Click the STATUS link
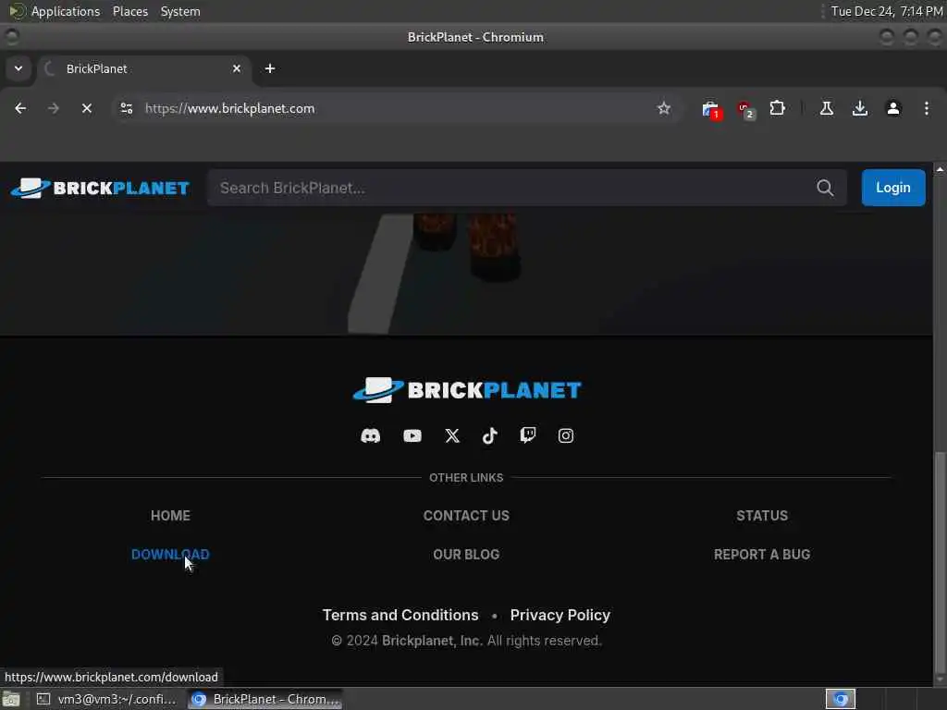Screen dimensions: 947x710 [762, 516]
